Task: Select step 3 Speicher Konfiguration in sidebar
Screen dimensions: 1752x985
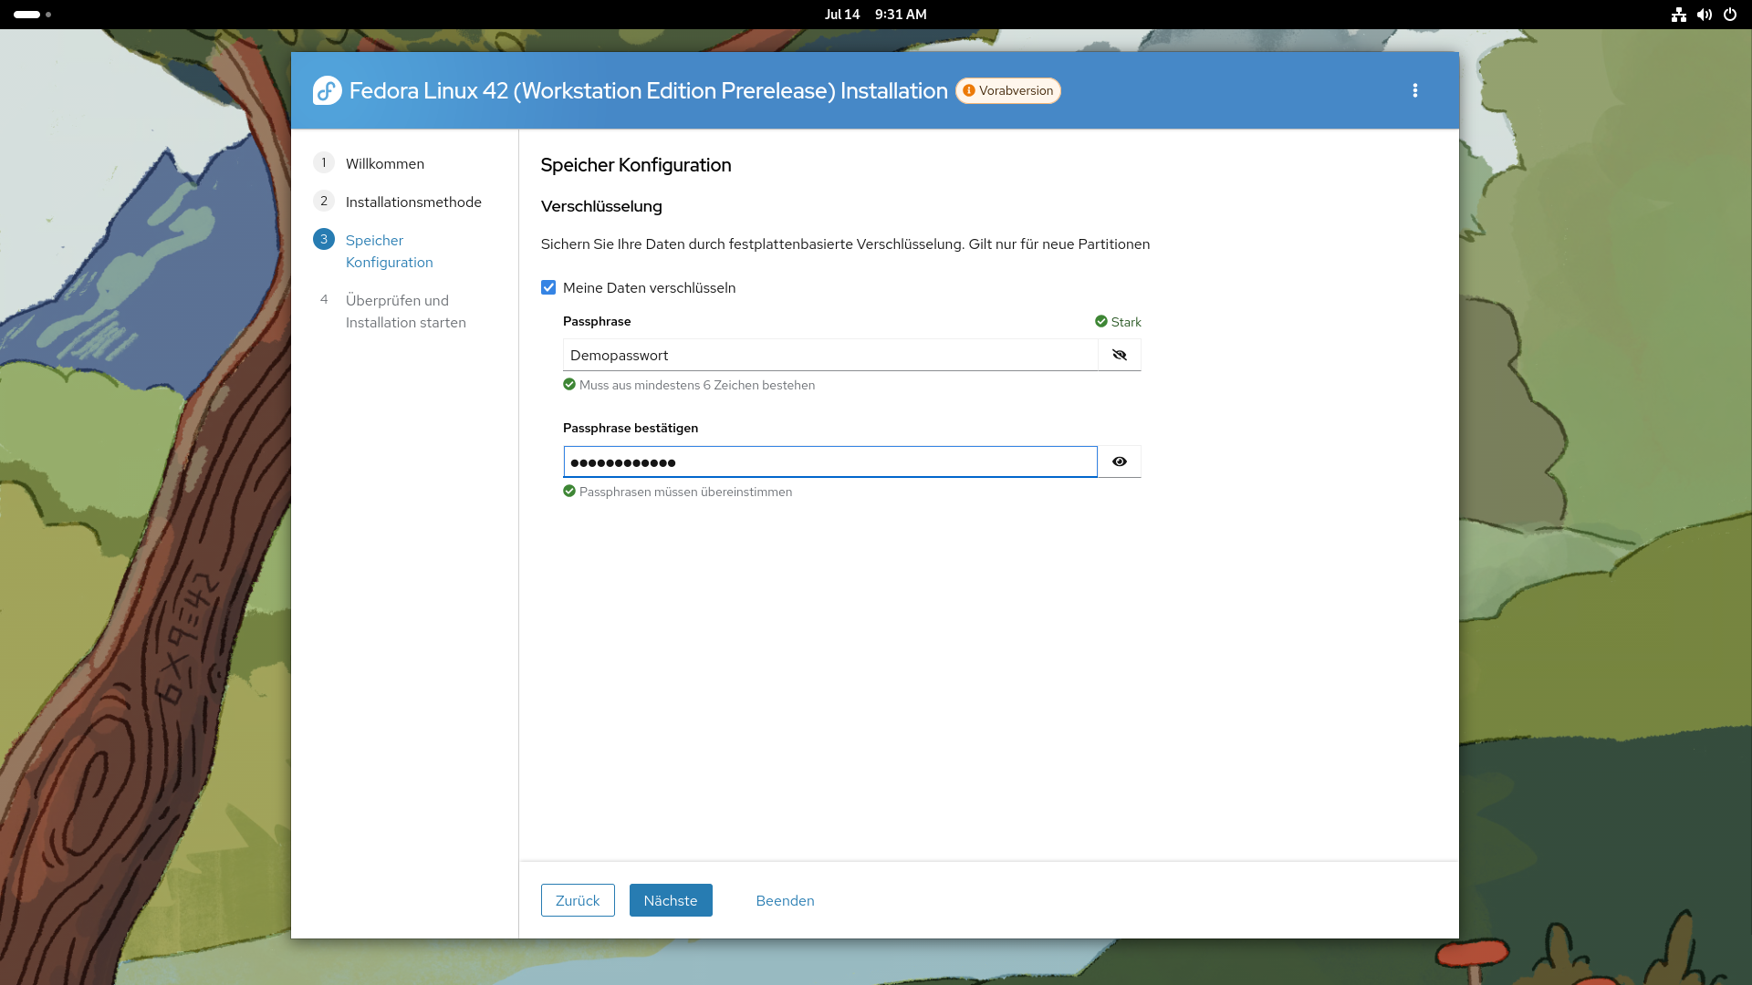Action: (x=389, y=251)
